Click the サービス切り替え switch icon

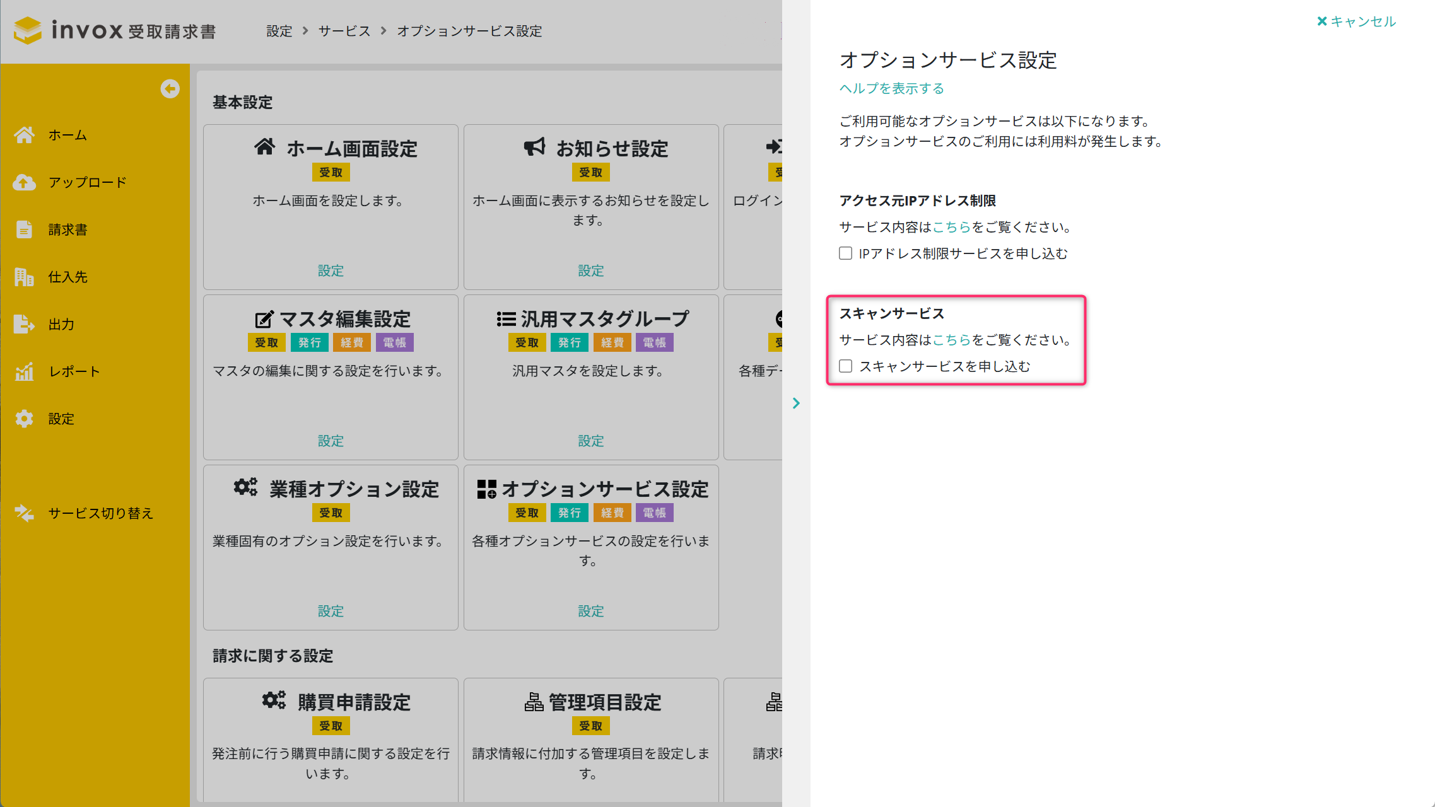tap(24, 513)
